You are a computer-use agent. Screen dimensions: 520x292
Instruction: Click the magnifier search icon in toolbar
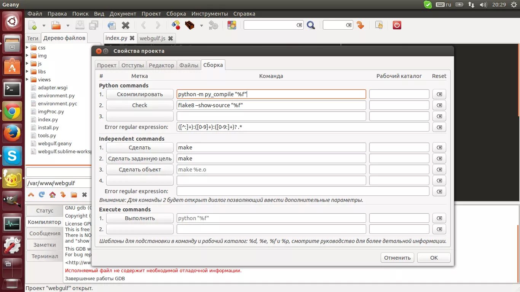(311, 25)
